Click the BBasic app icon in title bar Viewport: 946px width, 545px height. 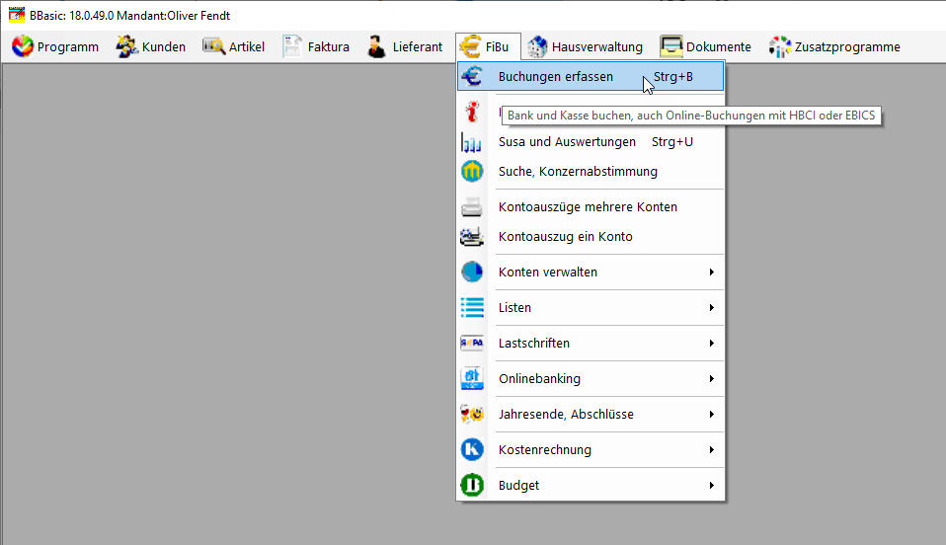(16, 15)
